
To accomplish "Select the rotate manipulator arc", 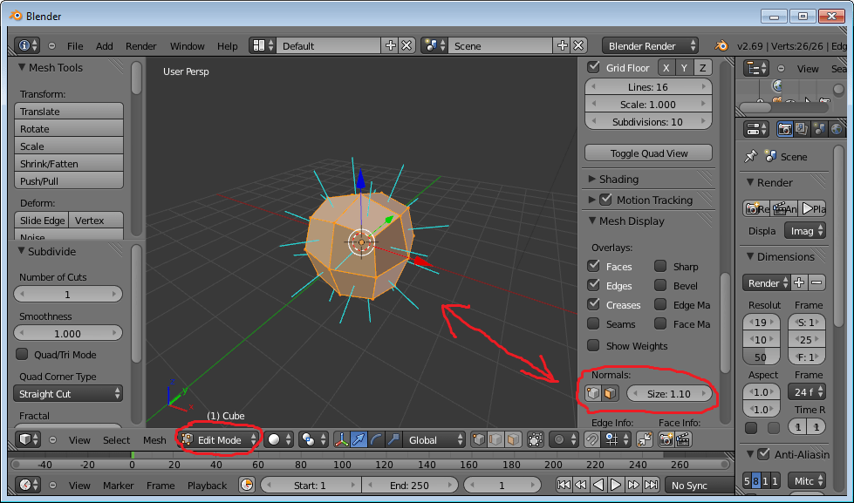I will pyautogui.click(x=376, y=440).
